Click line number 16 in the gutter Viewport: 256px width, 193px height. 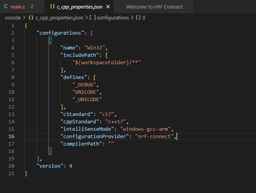pos(11,136)
